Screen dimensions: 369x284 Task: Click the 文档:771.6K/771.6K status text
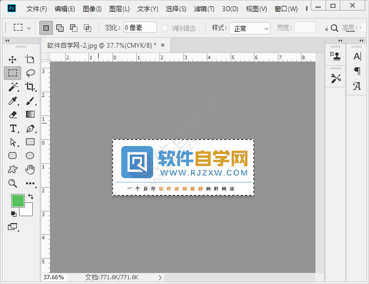112,277
